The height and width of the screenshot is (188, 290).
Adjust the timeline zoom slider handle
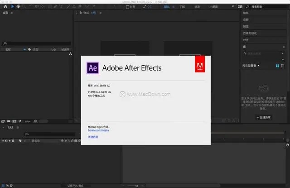[136, 186]
